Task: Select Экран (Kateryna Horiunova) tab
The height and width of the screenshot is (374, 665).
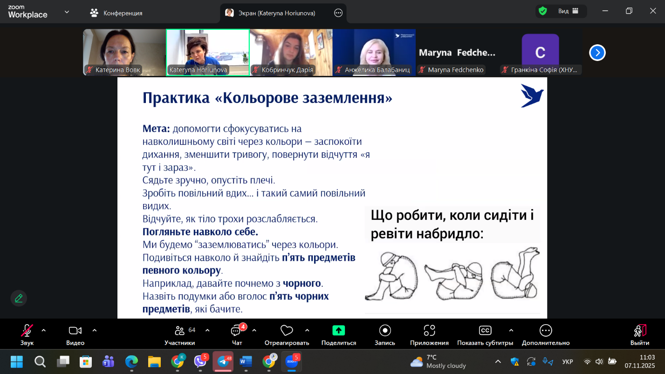Action: click(x=277, y=13)
